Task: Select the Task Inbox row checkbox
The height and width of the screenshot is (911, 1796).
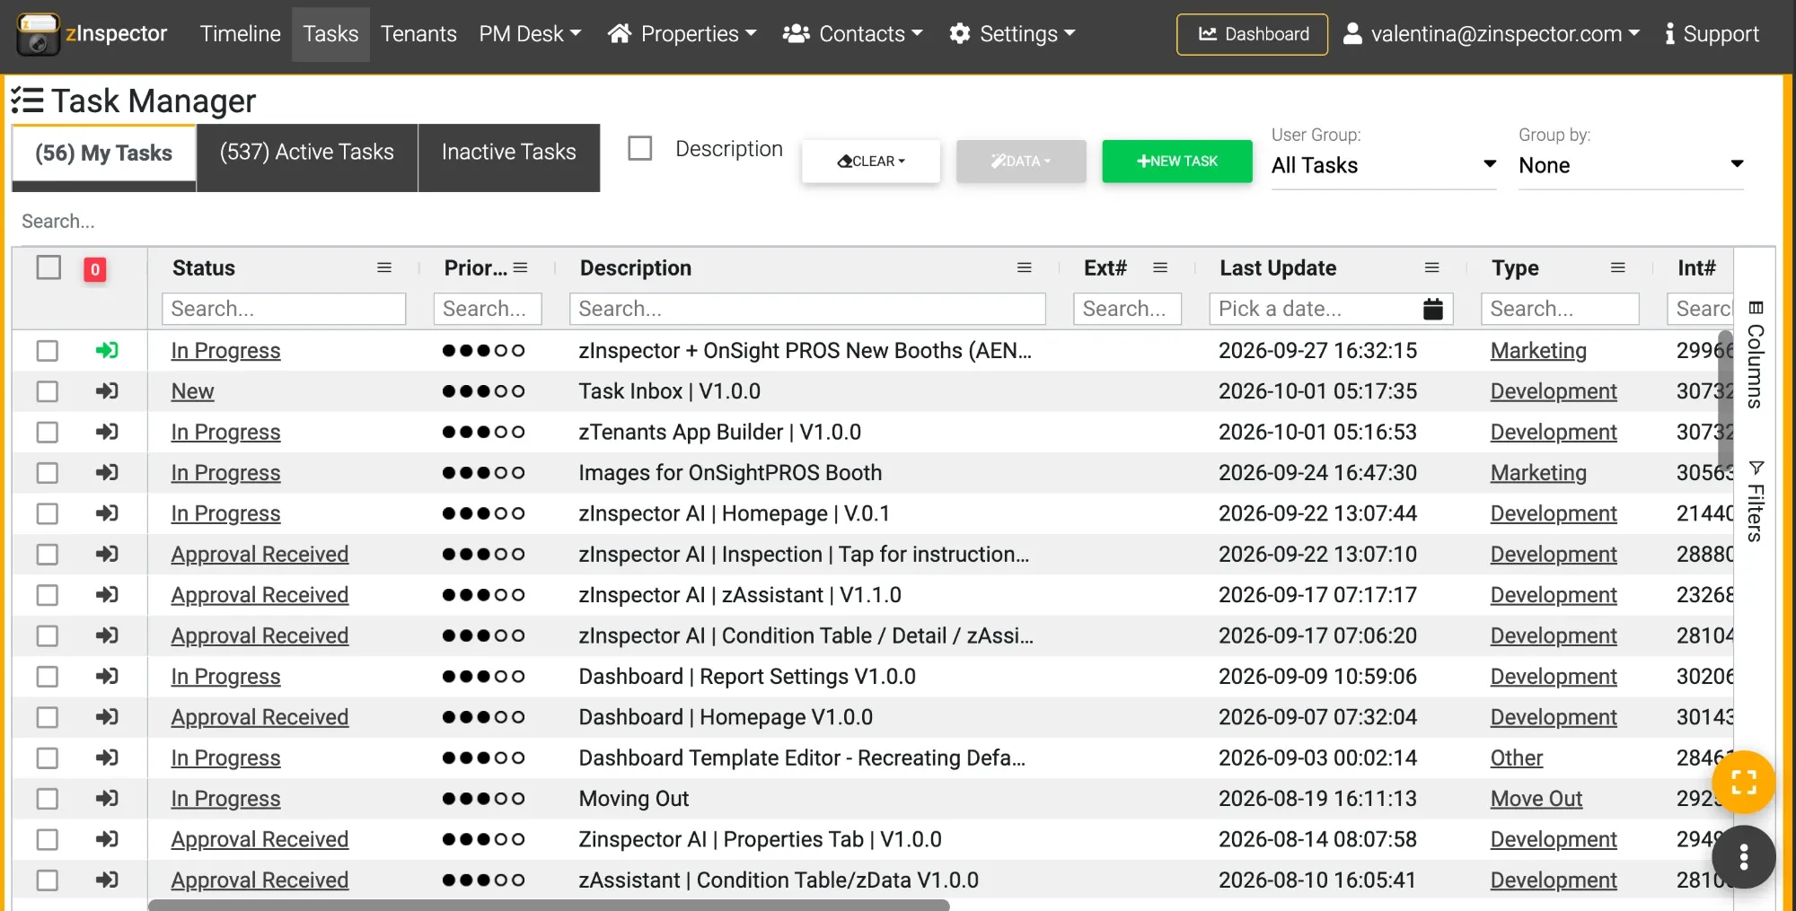Action: click(x=48, y=391)
